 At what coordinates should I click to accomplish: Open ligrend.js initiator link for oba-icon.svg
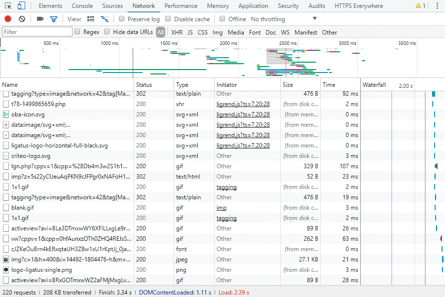point(243,114)
